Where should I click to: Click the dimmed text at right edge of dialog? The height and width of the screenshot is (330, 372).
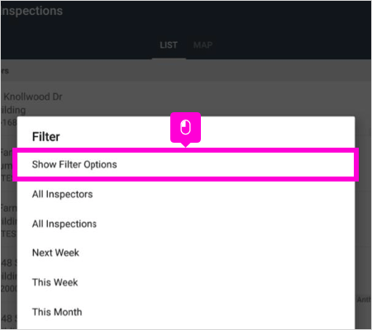point(364,299)
